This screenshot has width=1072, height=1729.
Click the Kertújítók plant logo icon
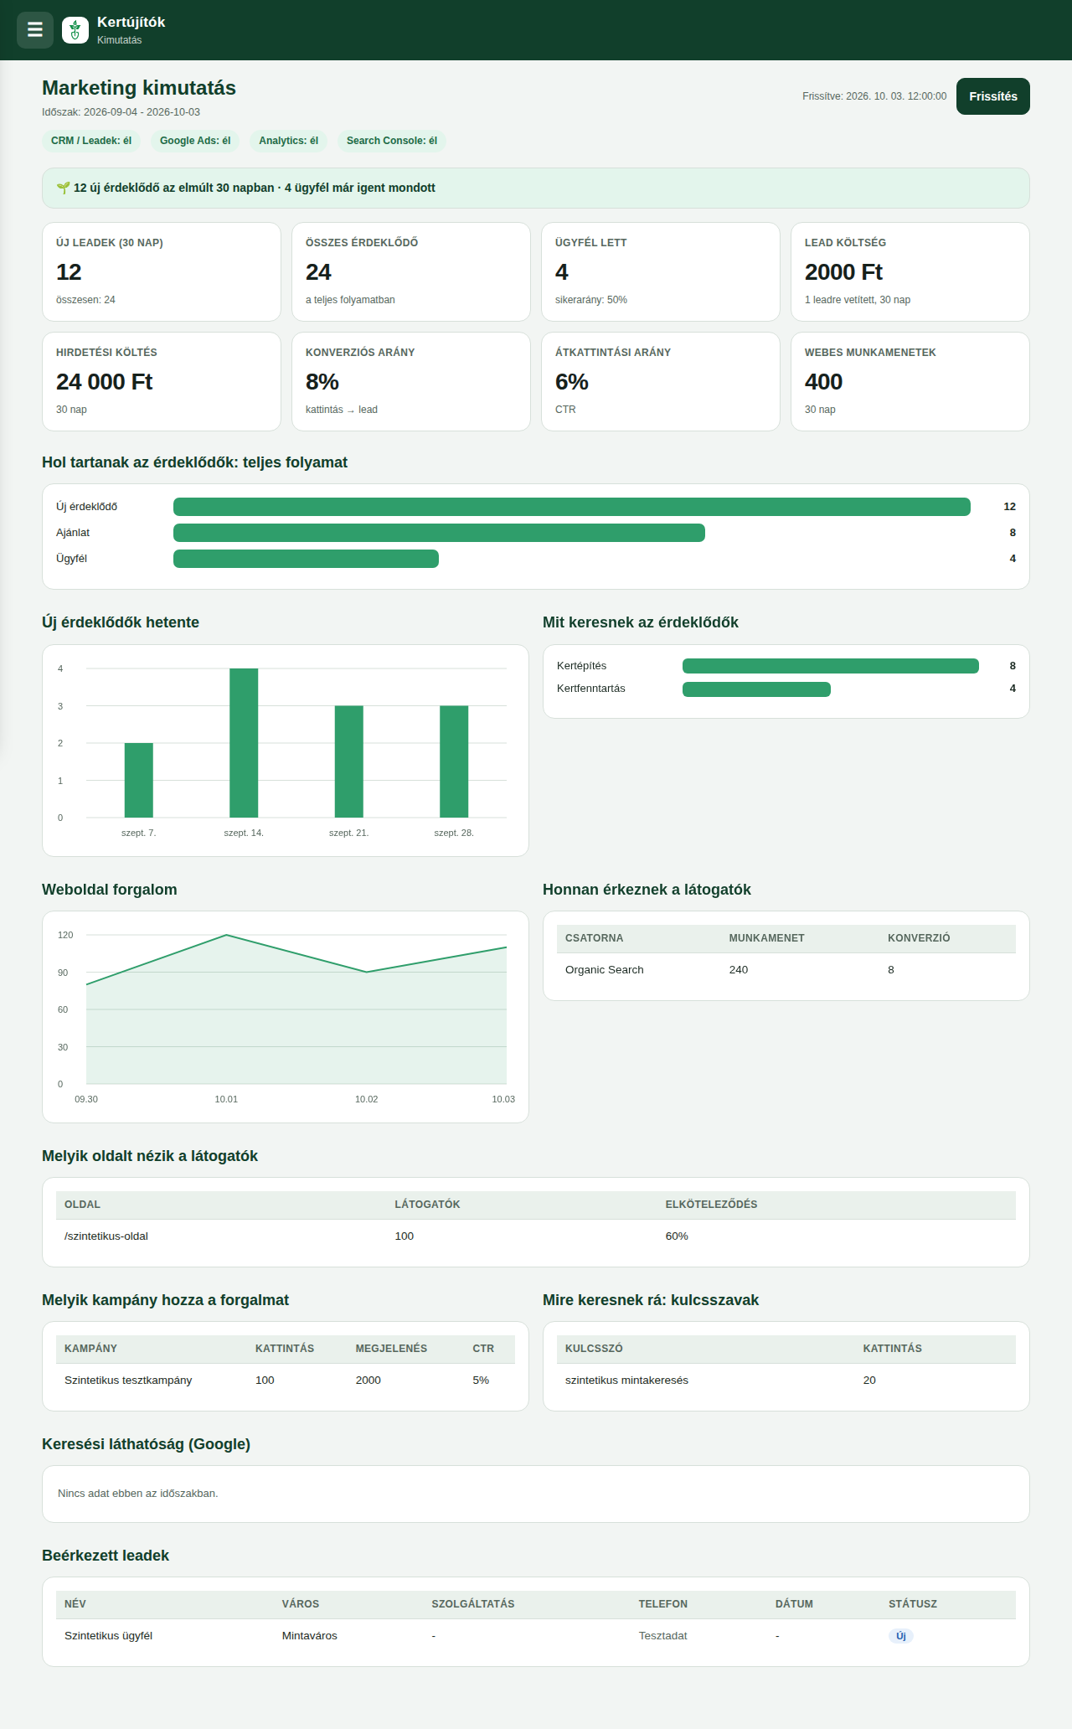point(75,30)
